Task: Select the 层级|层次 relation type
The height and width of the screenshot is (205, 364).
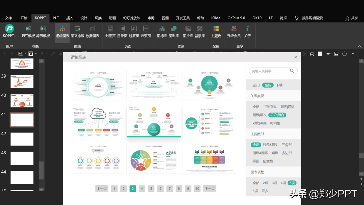Action: click(259, 115)
